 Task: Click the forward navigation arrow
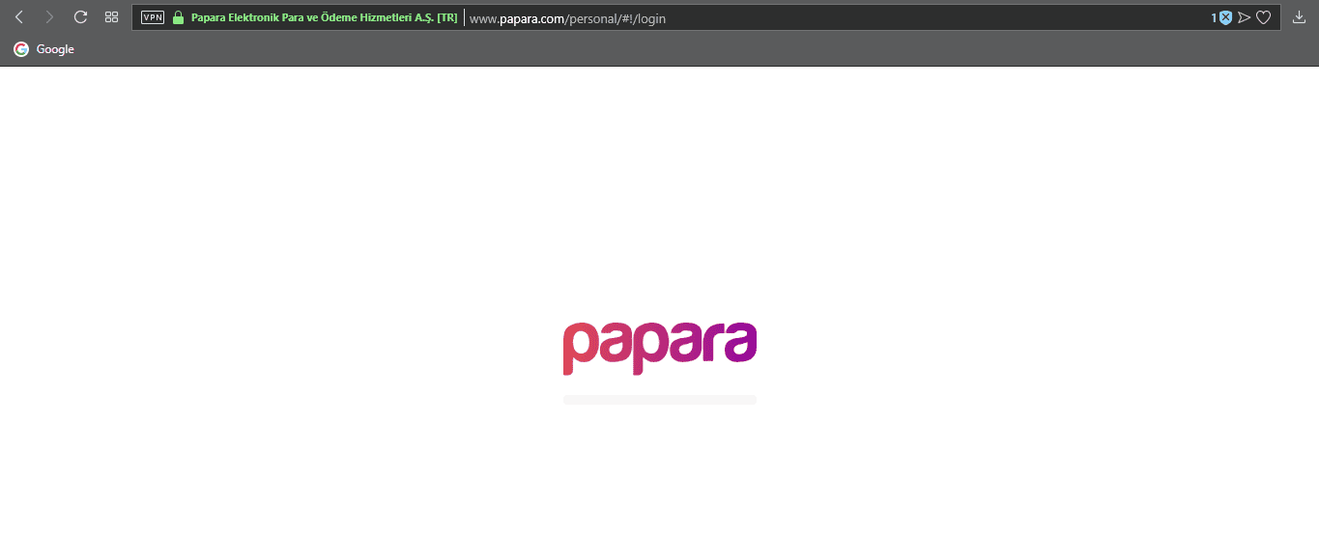[49, 17]
